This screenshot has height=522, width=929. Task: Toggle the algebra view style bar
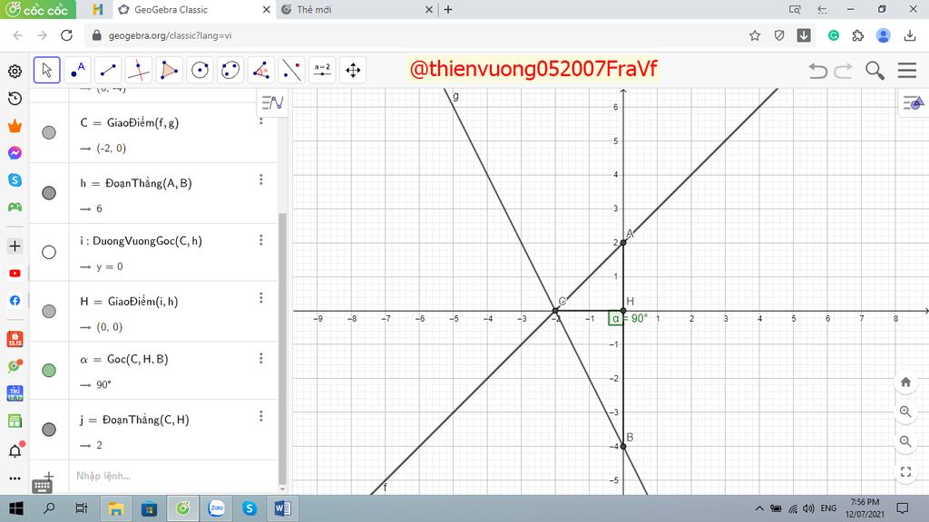click(272, 103)
